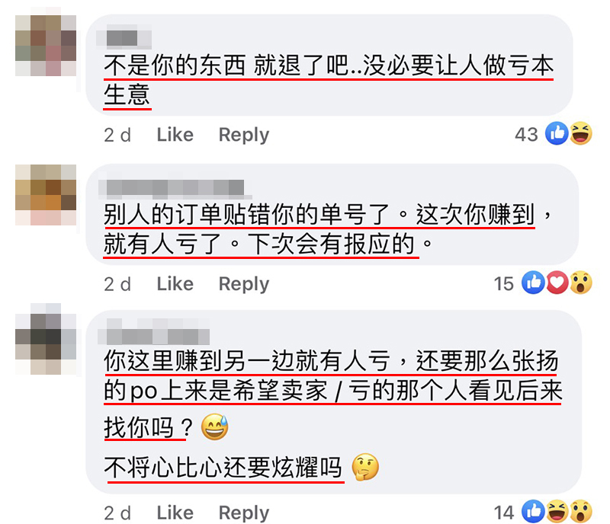Open first commenter's pixelated profile picture
610x524 pixels.
(46, 46)
